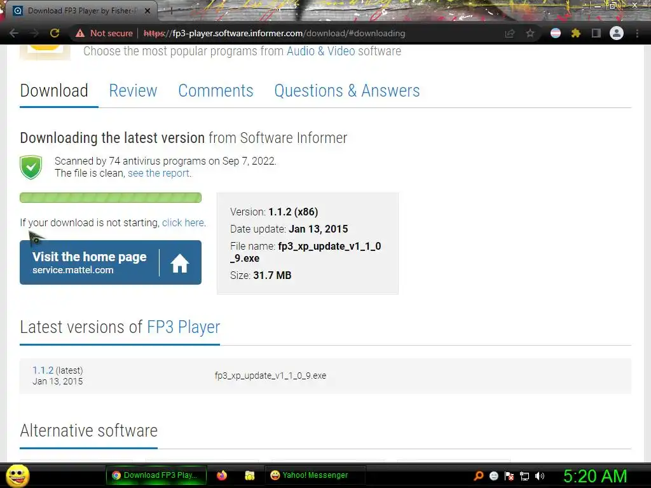Image resolution: width=651 pixels, height=488 pixels.
Task: Open the antivirus 'see the report' link
Action: [x=158, y=173]
